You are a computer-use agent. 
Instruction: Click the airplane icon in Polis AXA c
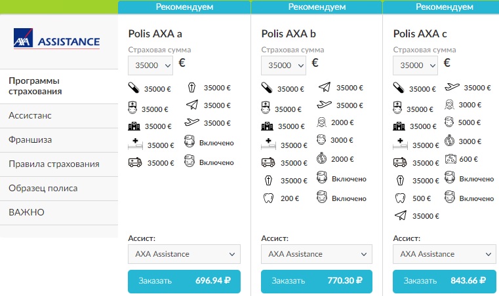pyautogui.click(x=452, y=87)
